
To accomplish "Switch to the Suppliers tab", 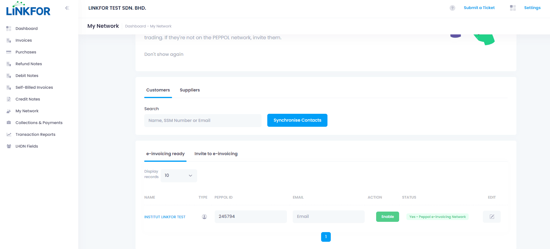I will click(190, 90).
